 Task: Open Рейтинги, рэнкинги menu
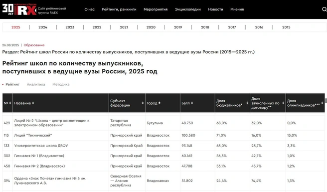point(119,9)
